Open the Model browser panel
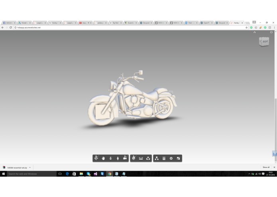 157,158
